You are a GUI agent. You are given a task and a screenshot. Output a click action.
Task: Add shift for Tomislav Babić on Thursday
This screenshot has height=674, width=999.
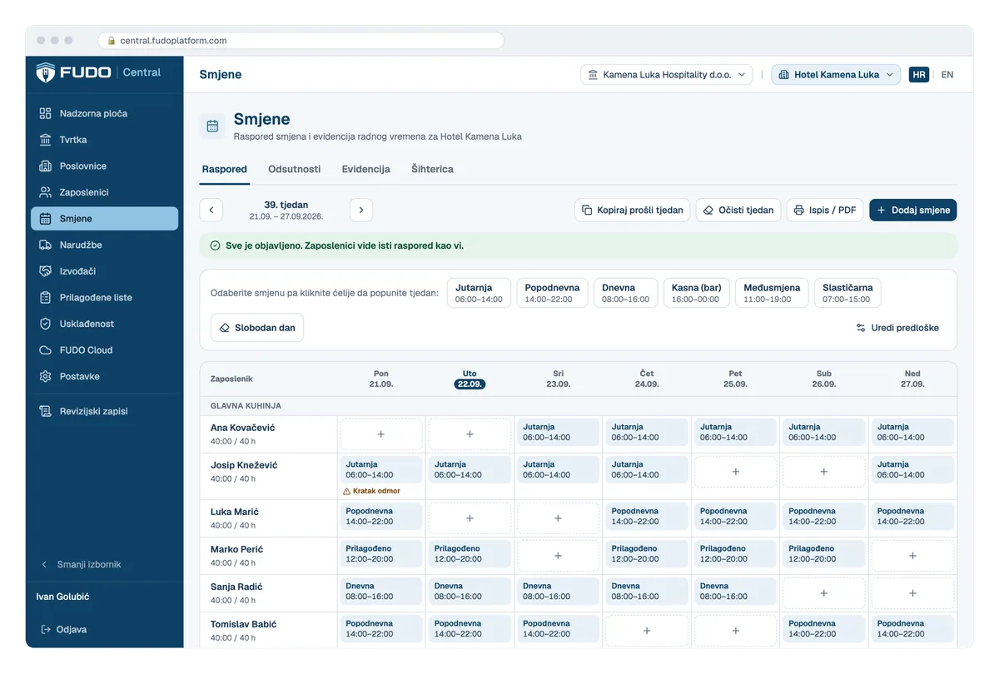[647, 631]
